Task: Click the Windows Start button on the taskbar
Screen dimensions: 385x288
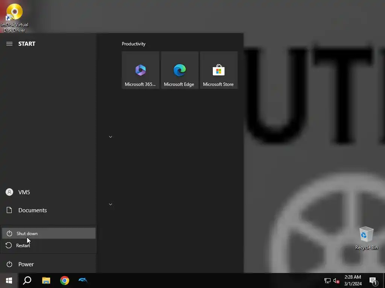Action: (x=9, y=280)
